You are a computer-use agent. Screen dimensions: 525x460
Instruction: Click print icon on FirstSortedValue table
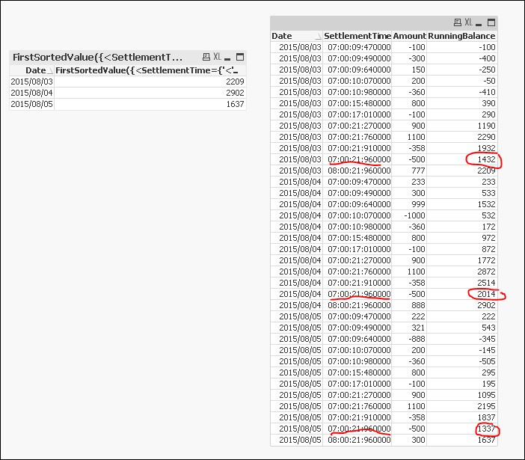pyautogui.click(x=206, y=57)
